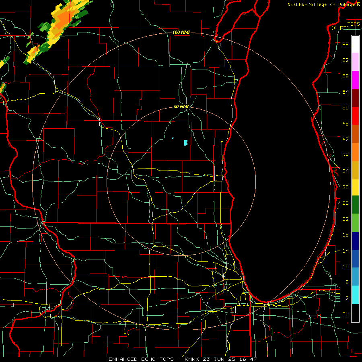Click the '30' legend value

coord(346,187)
